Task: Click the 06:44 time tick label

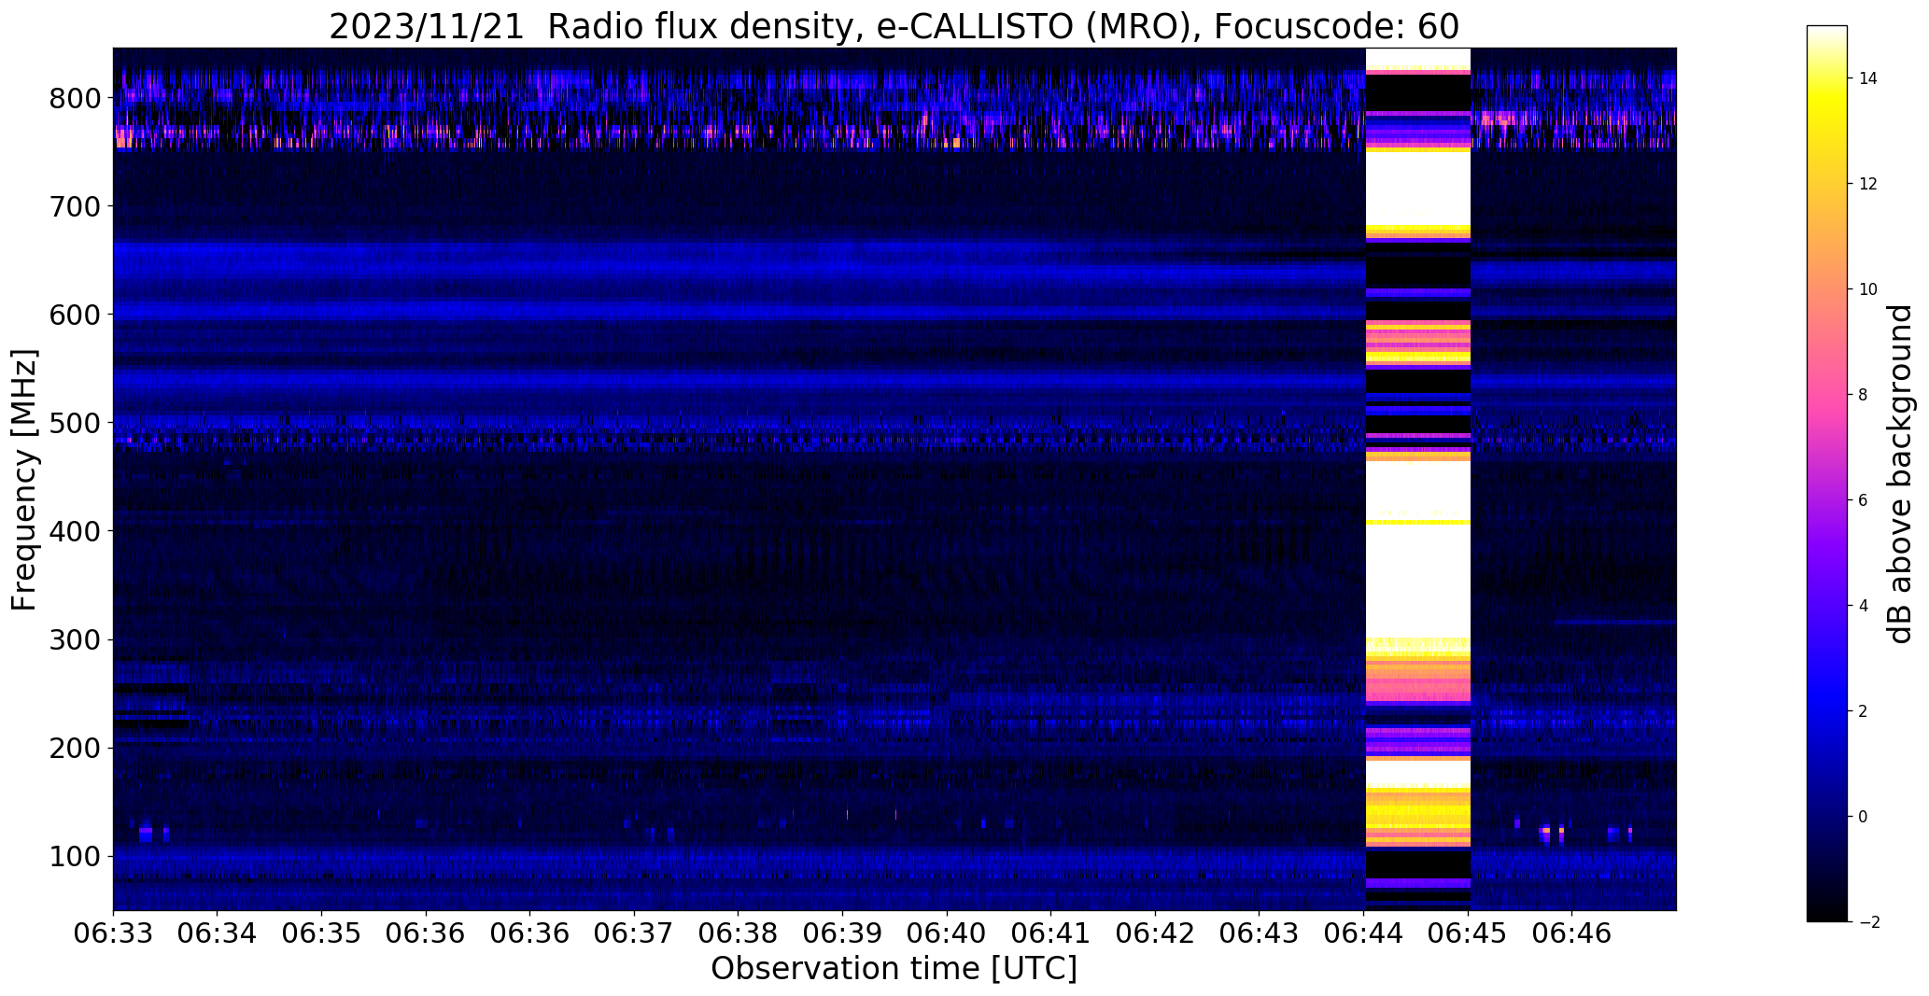Action: [1364, 934]
